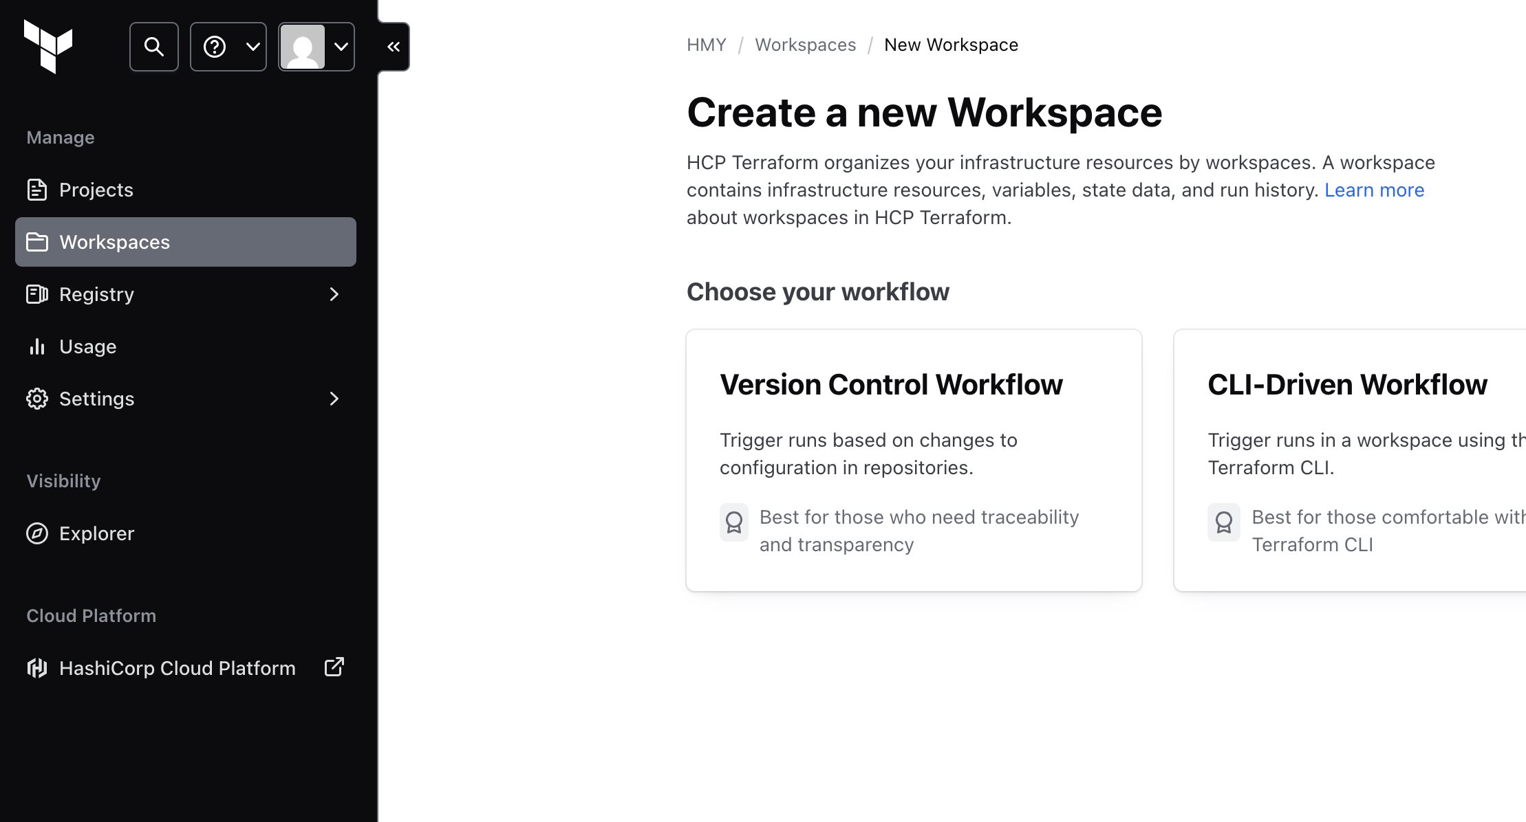Click 'Choose your workflow' heading

[818, 292]
